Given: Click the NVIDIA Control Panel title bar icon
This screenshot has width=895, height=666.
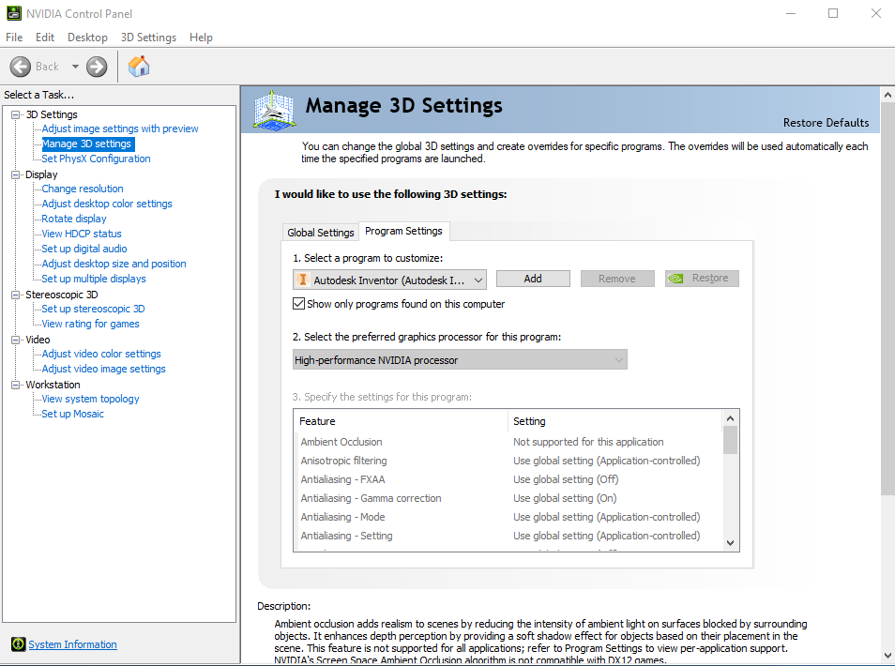Looking at the screenshot, I should (13, 14).
